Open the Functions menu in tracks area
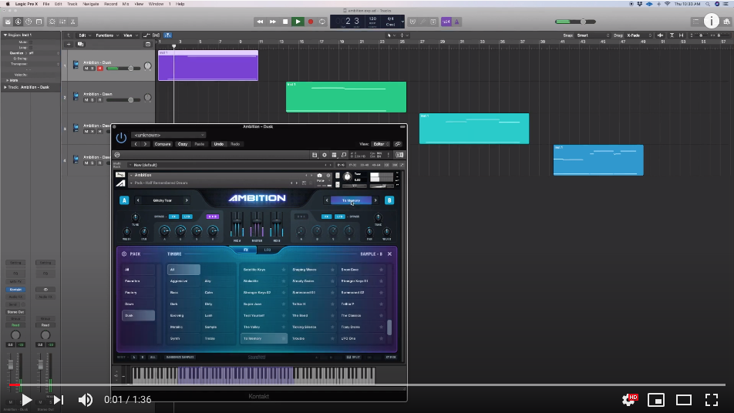 click(106, 35)
